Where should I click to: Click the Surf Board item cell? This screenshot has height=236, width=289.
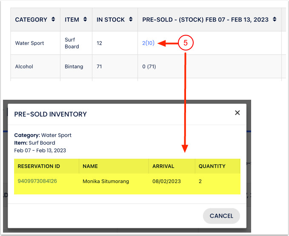[x=72, y=43]
